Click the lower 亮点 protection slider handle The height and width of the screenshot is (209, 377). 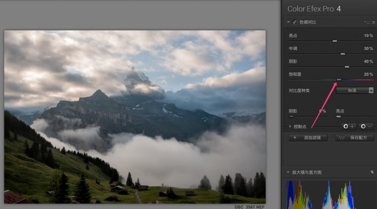tap(338, 117)
